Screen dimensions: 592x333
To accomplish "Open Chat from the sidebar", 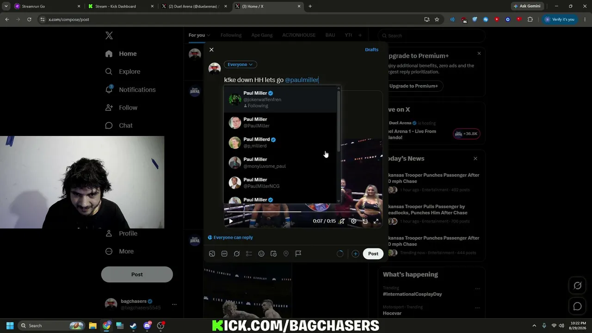I will [119, 125].
